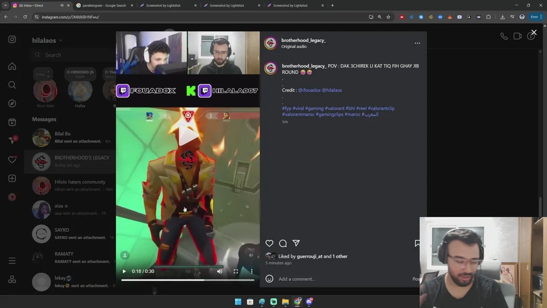Reload the page in browser
Viewport: 547px width, 308px height.
[x=25, y=17]
